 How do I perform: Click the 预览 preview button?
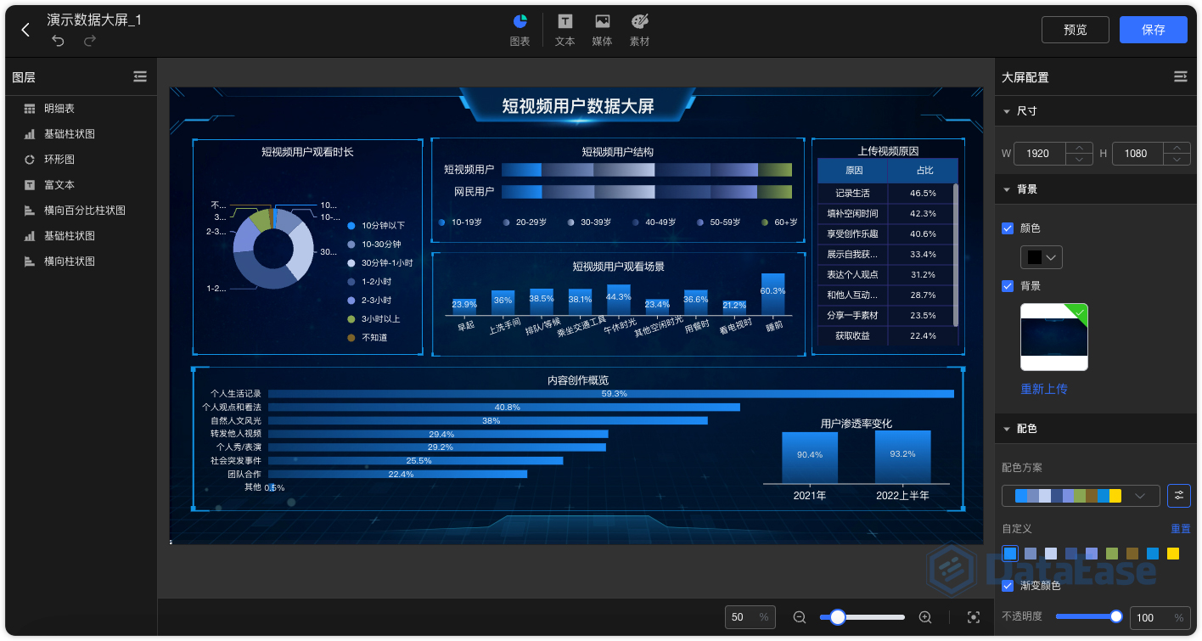(x=1076, y=30)
